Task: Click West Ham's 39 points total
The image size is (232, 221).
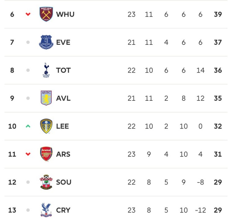Action: pos(218,14)
